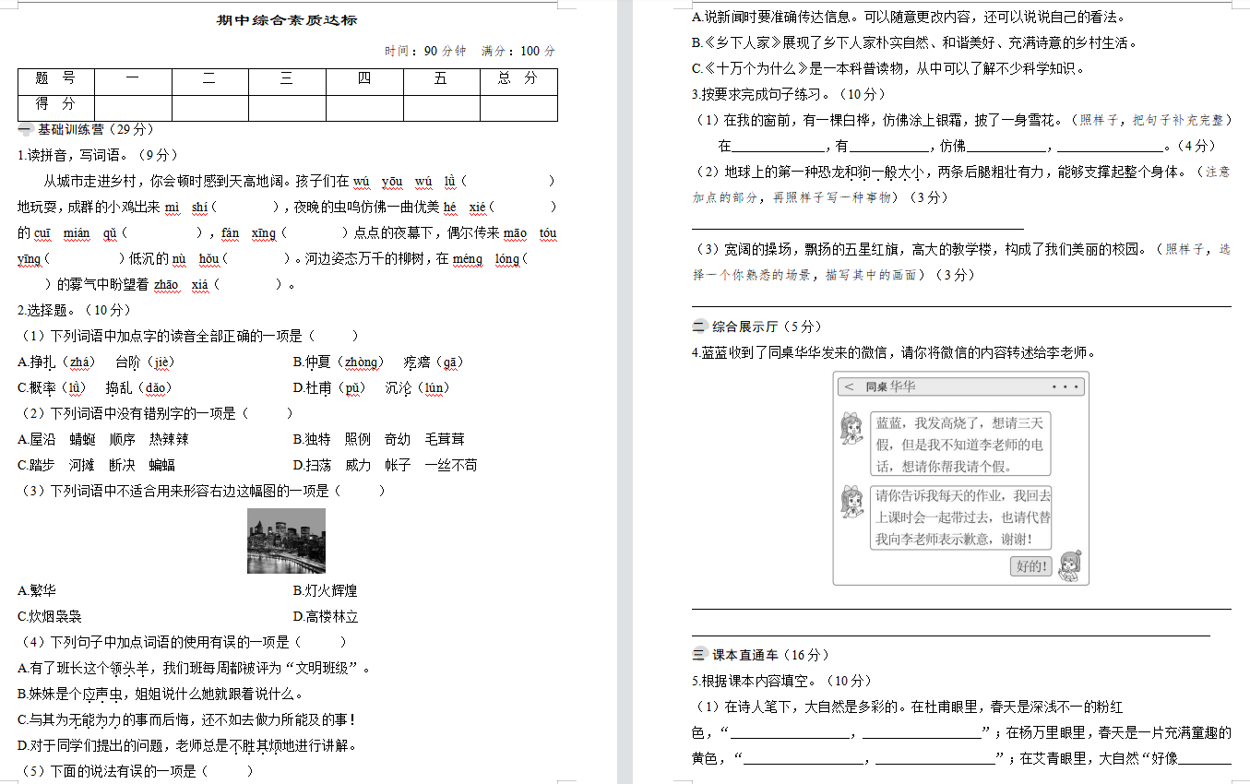Select the text 时间：90分钟

tap(425, 51)
